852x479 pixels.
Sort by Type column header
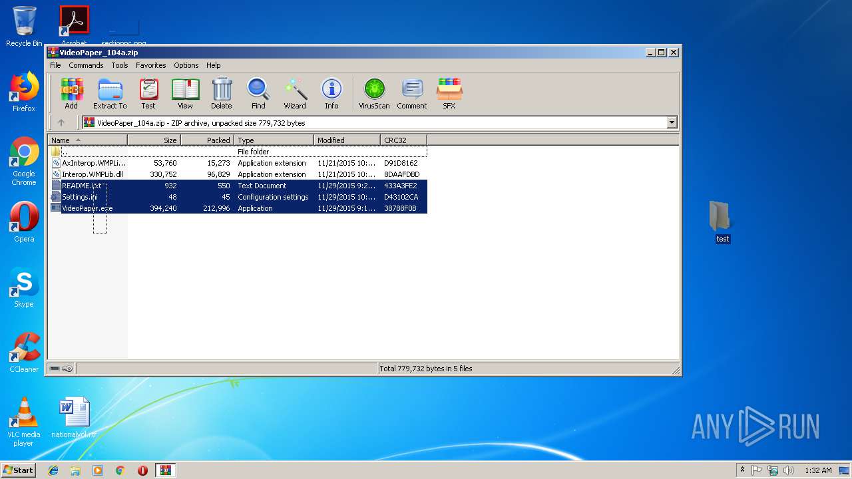(274, 140)
